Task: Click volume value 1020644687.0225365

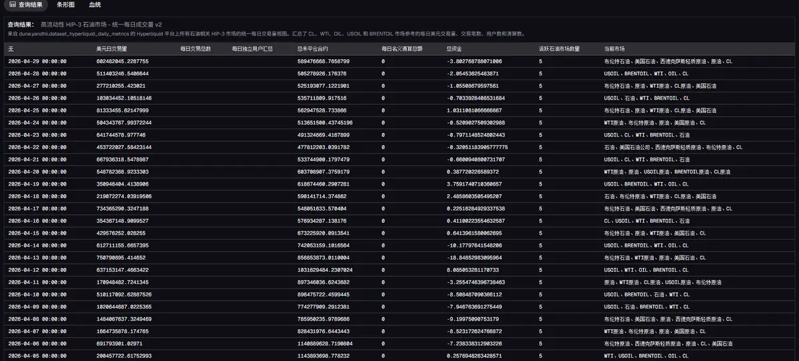Action: point(123,306)
